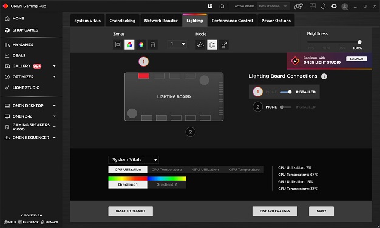The image size is (380, 228).
Task: Select the red connector on the lighting board
Action: point(143,76)
